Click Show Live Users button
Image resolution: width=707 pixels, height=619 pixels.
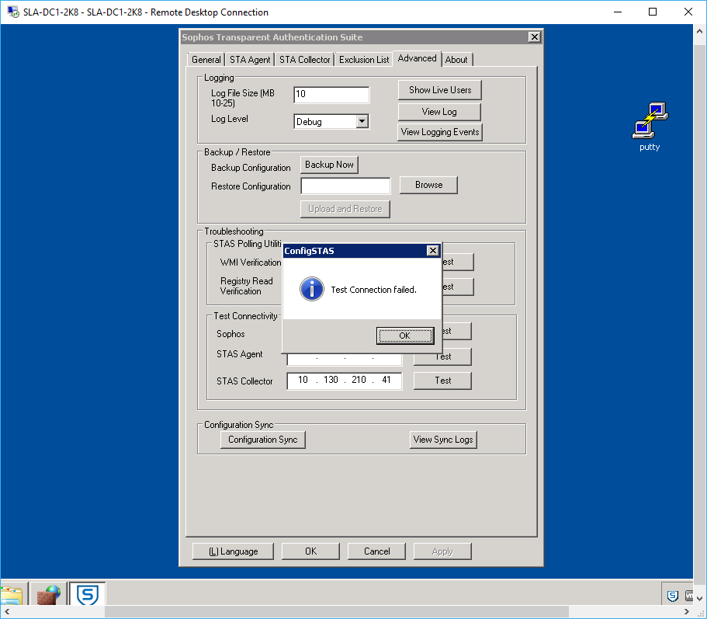[x=439, y=90]
